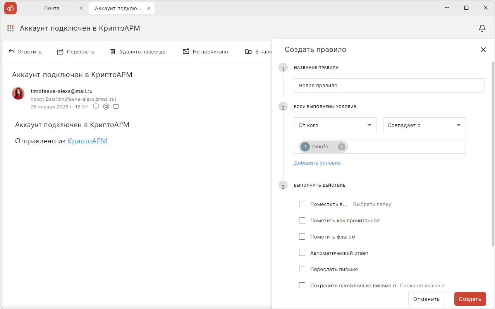Choose folder via 'Выбрать папку'

point(372,204)
